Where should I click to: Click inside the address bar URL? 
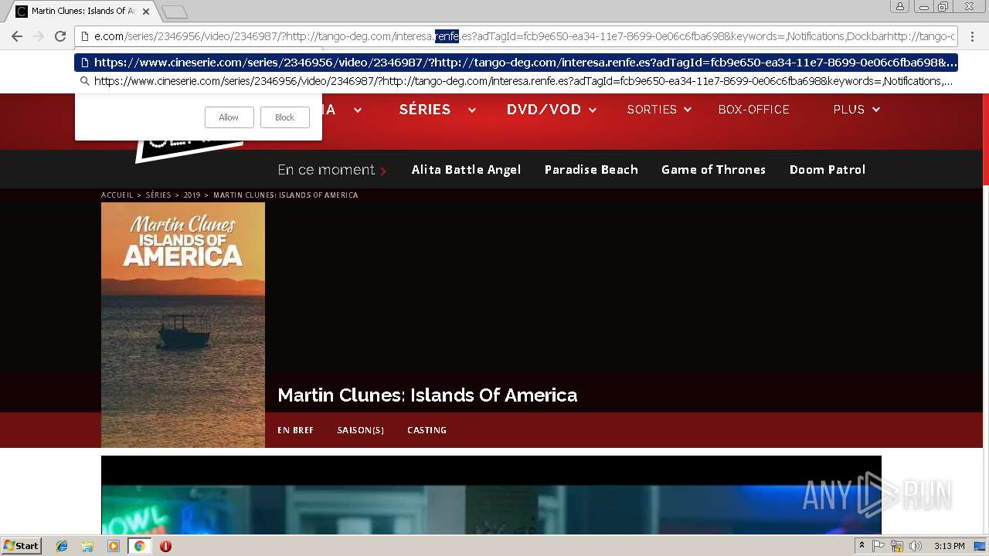517,36
